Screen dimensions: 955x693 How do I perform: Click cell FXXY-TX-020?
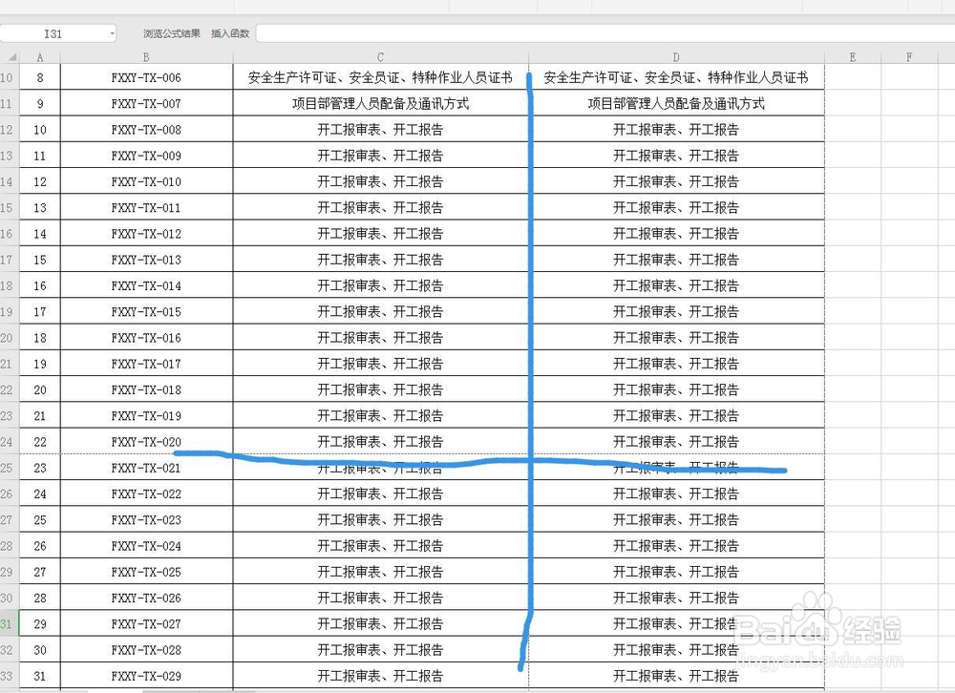[146, 442]
